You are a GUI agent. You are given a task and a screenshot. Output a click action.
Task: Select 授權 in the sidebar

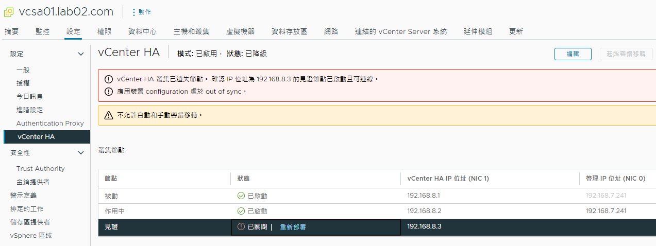pyautogui.click(x=24, y=83)
